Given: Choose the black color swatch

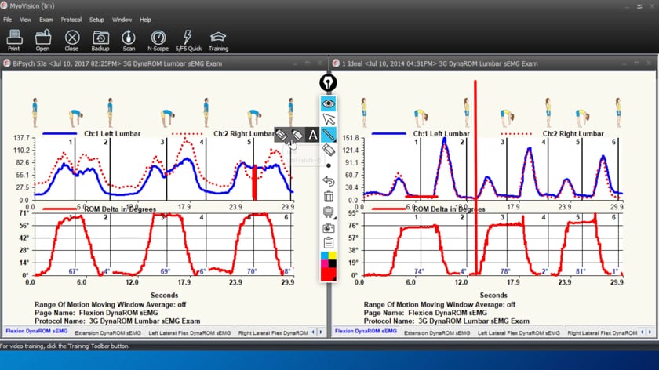Looking at the screenshot, I should (x=332, y=263).
